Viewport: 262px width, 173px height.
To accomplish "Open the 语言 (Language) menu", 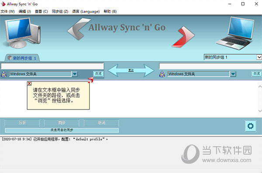I will coord(86,11).
